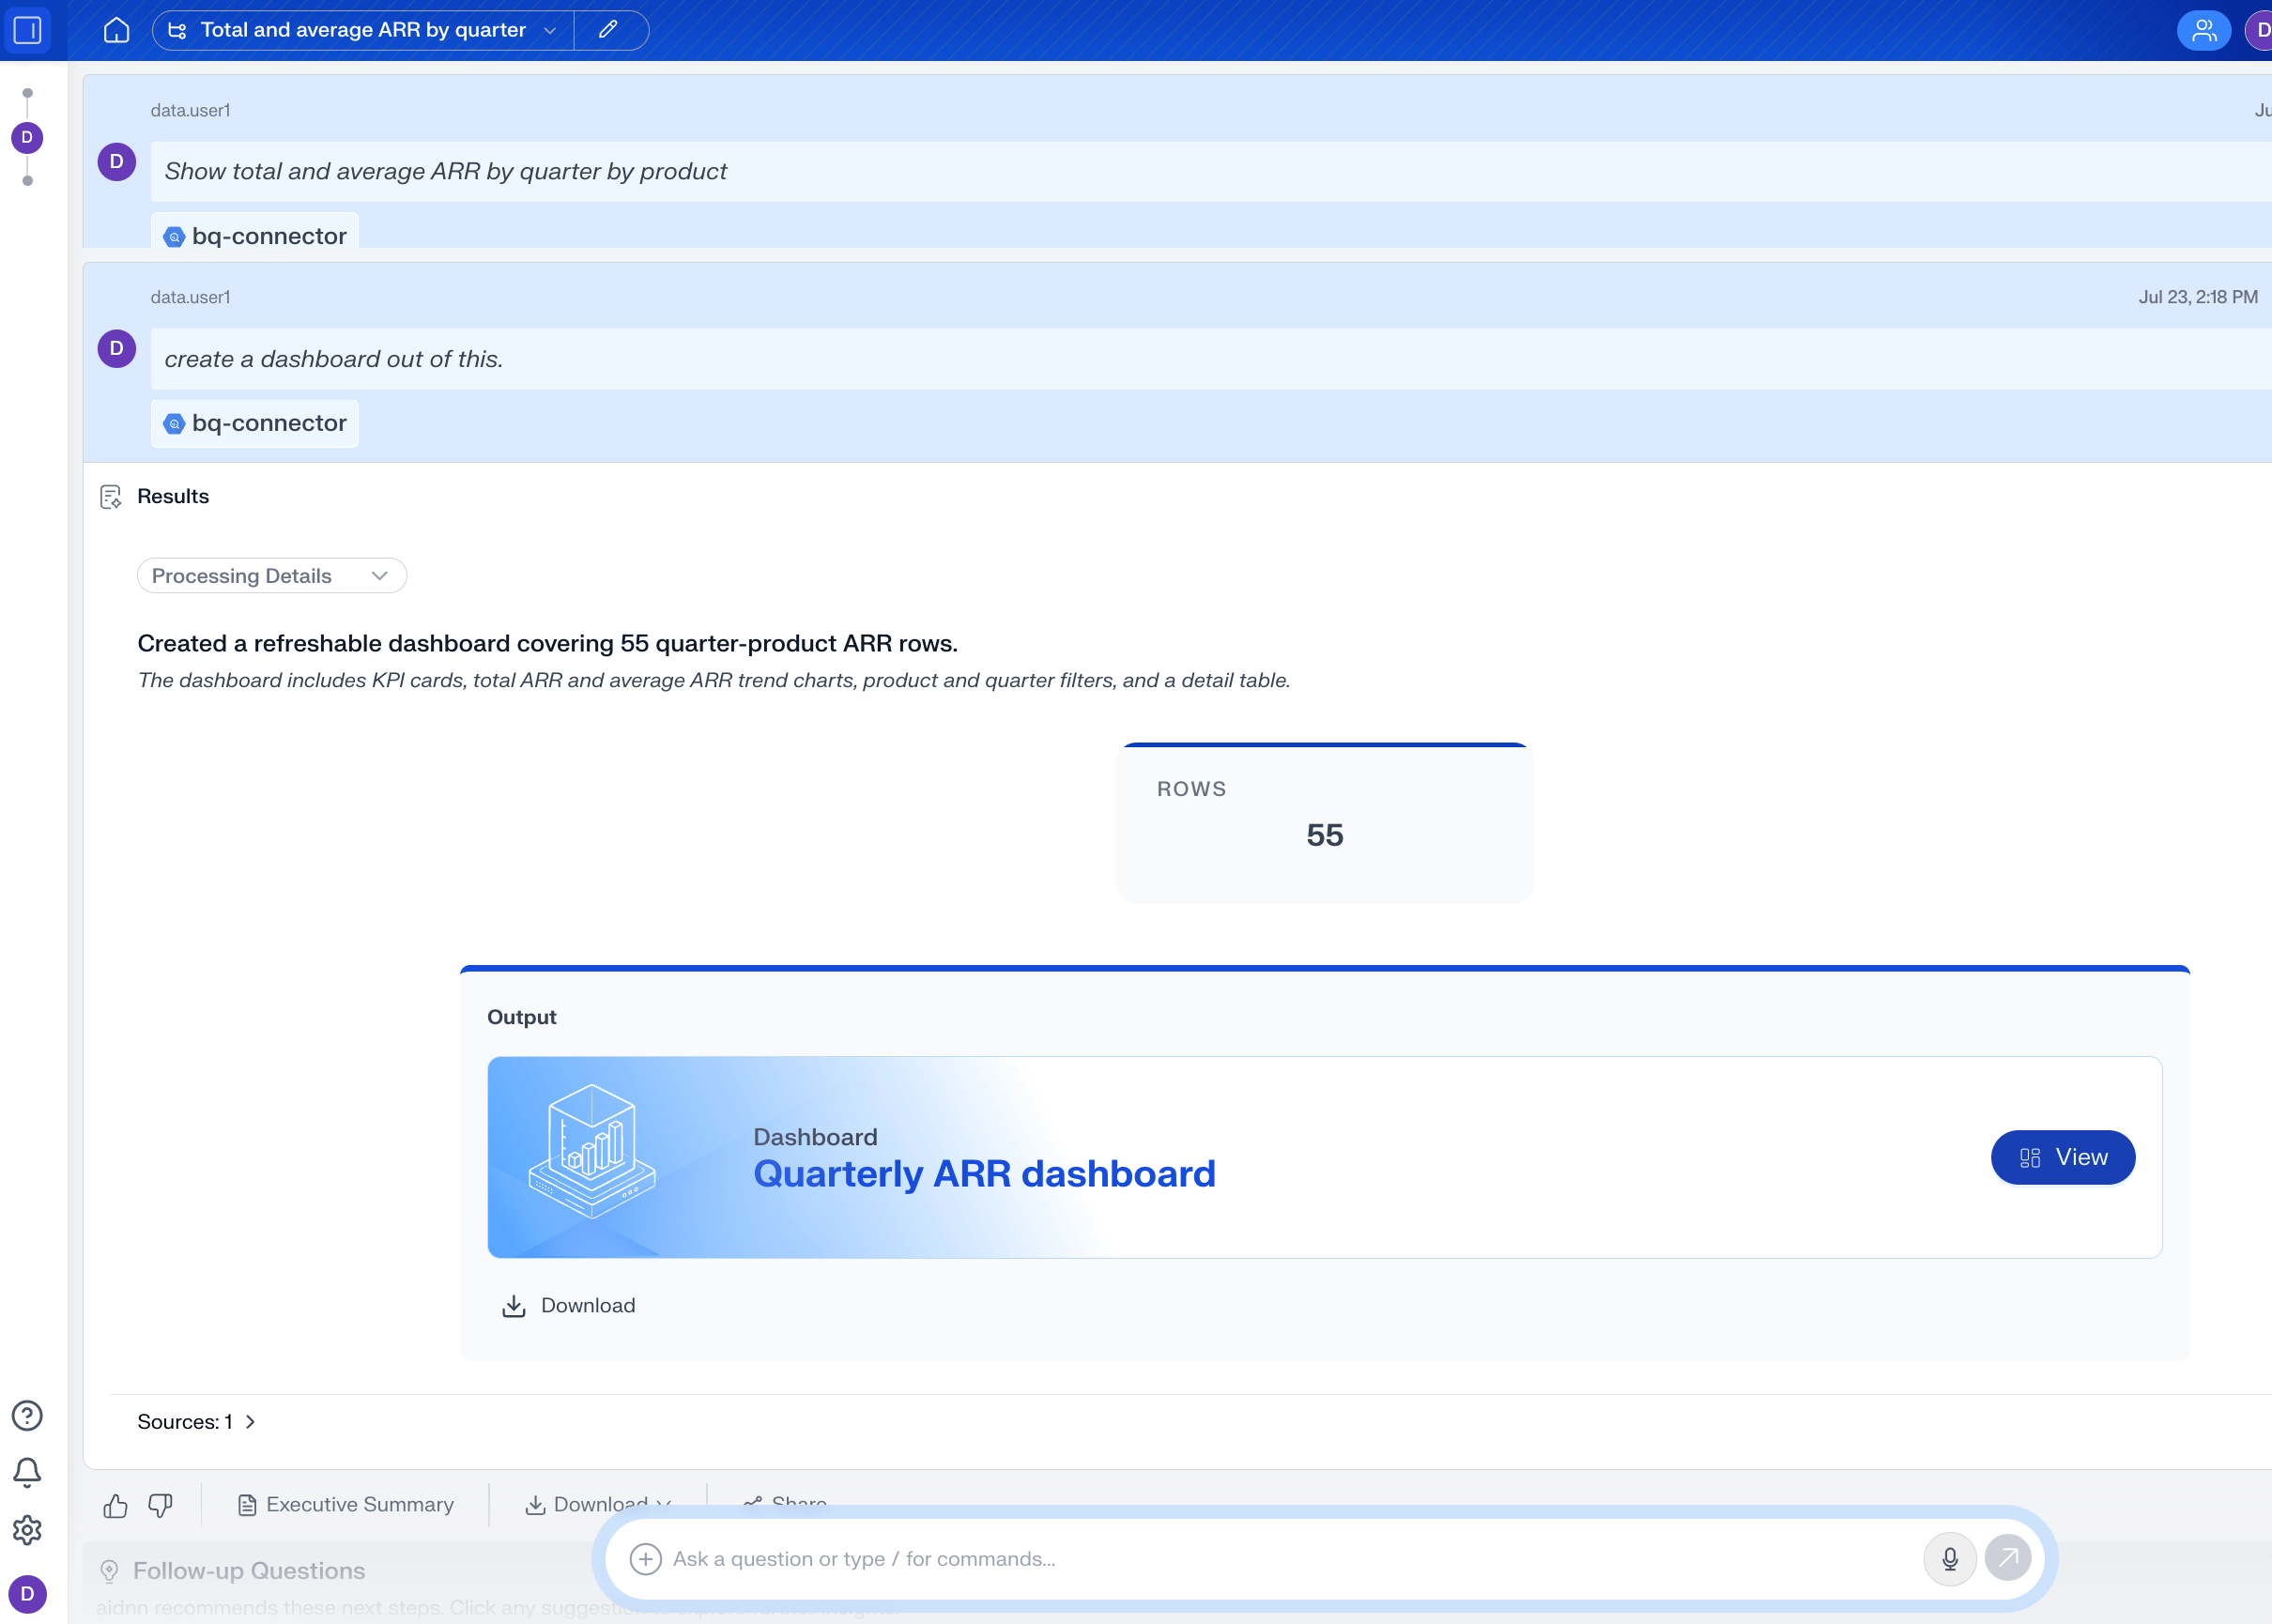Click the D avatar beside the first question
Screen dimensions: 2272x1624
point(116,162)
